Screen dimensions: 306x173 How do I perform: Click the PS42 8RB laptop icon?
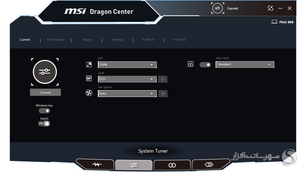[x=274, y=22]
